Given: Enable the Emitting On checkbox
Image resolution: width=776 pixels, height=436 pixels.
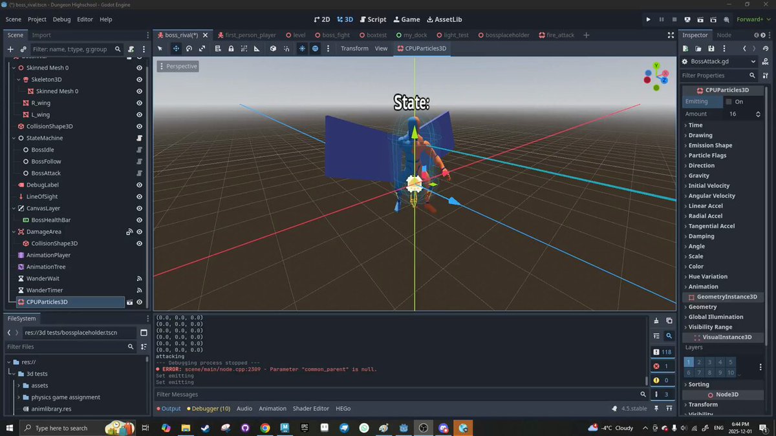Looking at the screenshot, I should click(x=729, y=101).
